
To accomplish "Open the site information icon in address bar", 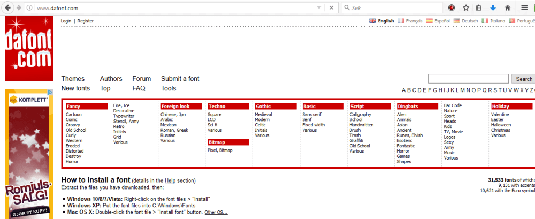I will click(29, 7).
